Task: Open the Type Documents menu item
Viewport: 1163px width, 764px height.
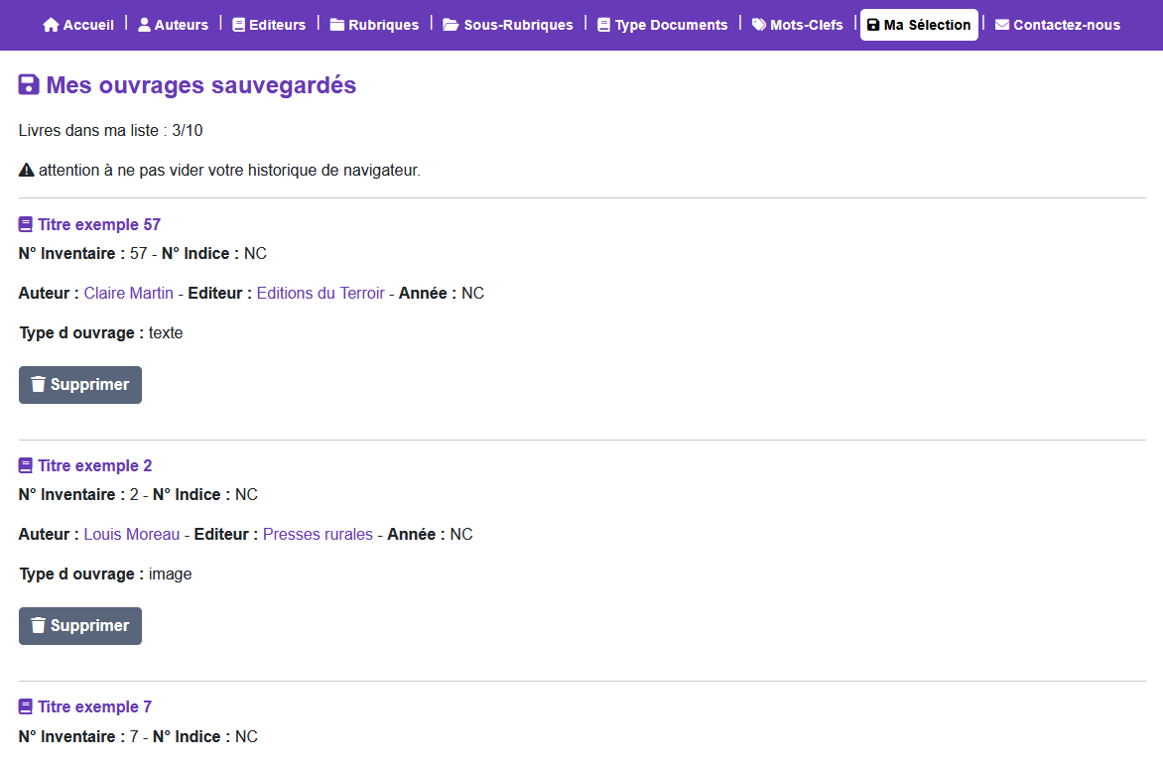Action: [662, 25]
